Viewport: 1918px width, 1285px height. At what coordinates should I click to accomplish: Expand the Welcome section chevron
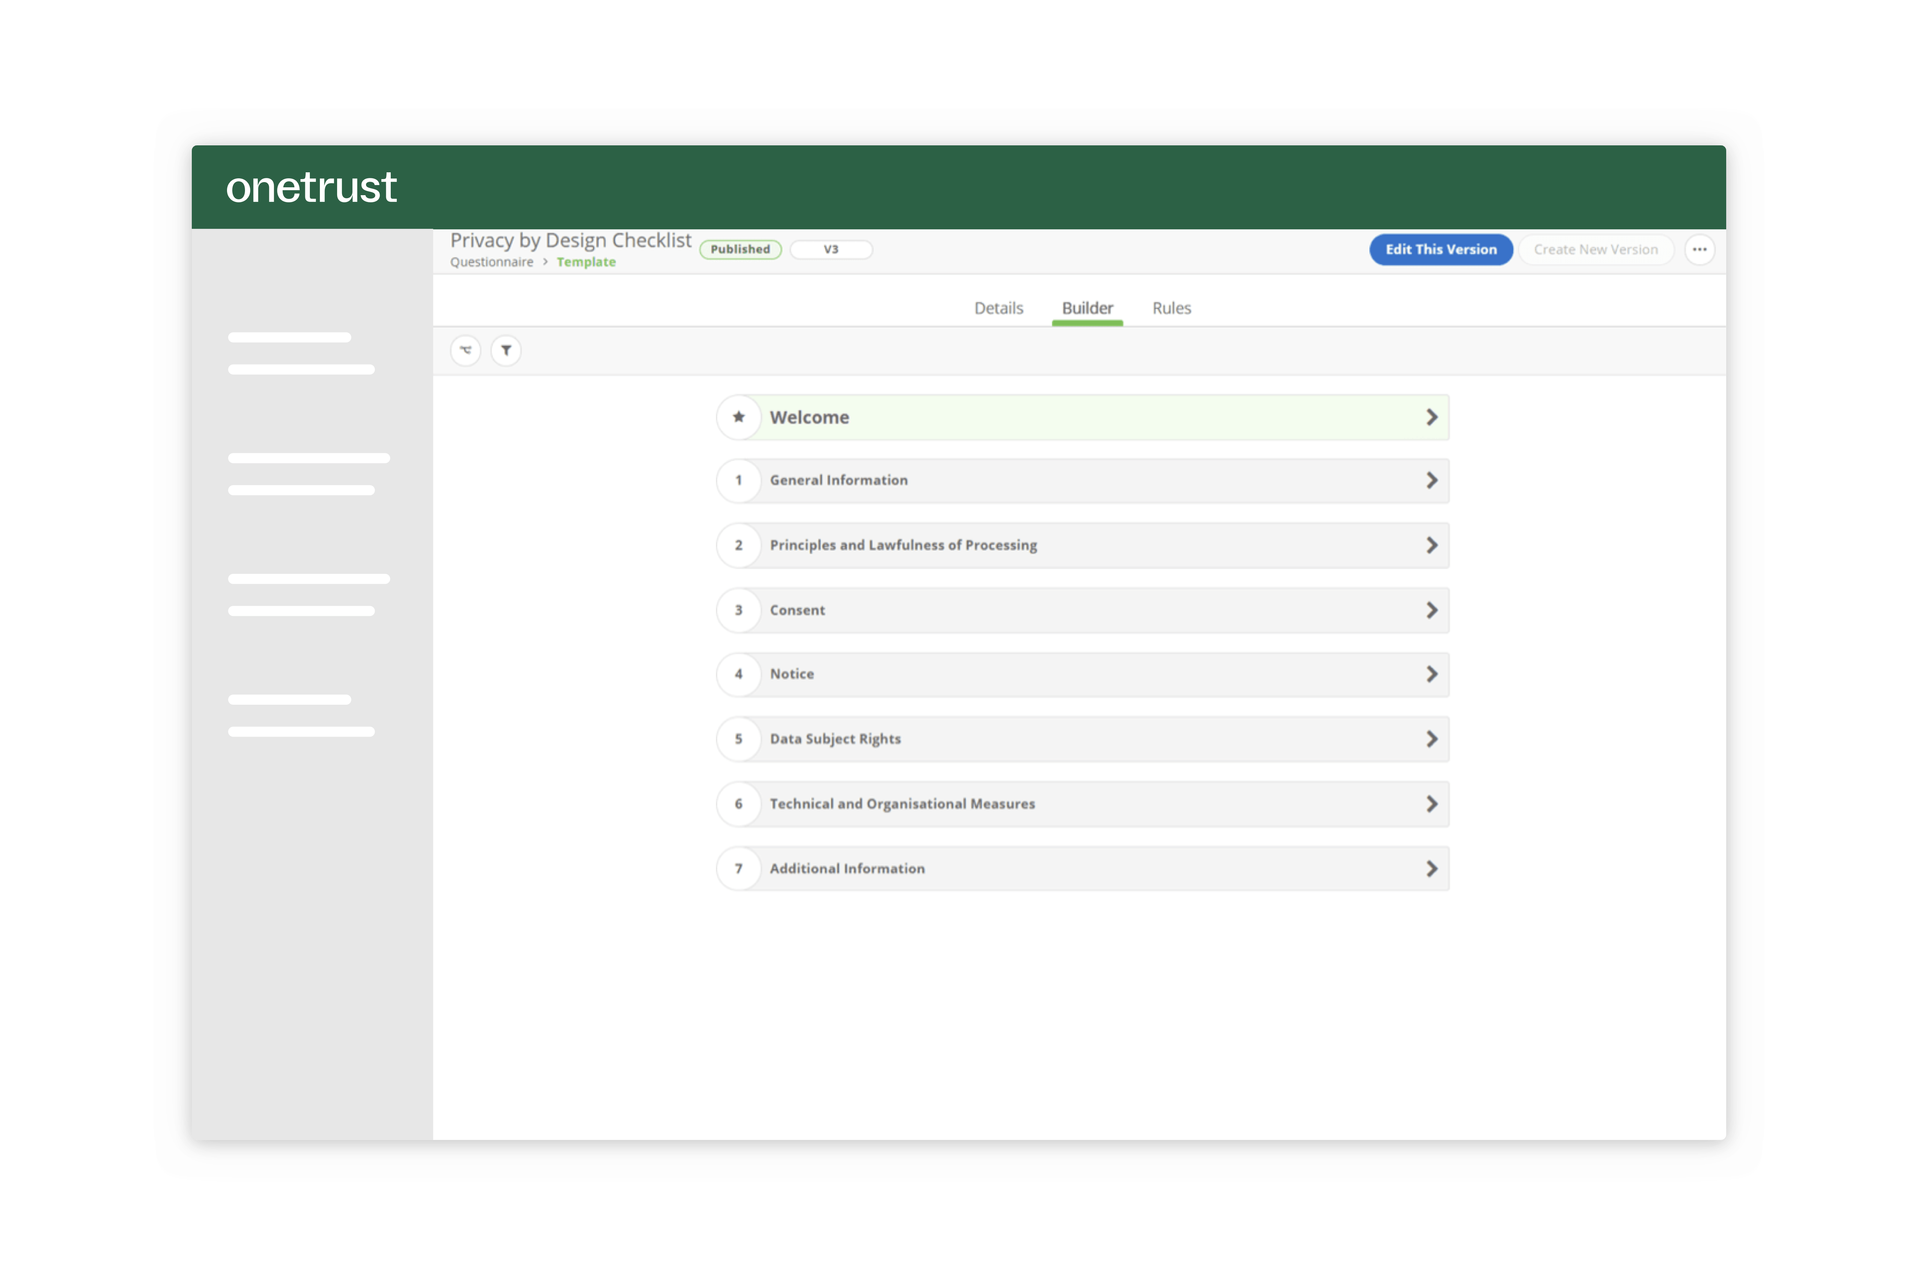tap(1431, 417)
